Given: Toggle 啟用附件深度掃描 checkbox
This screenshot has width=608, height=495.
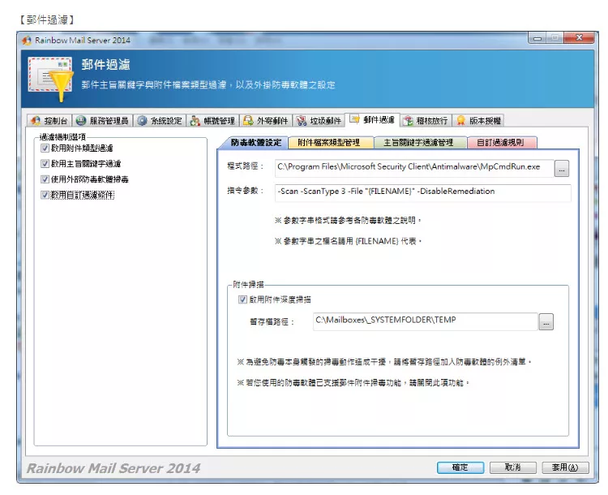Looking at the screenshot, I should (x=242, y=299).
